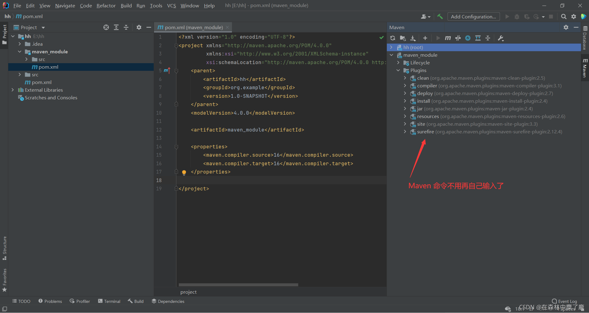The image size is (589, 313).
Task: Hide the Project tool window
Action: 149,27
